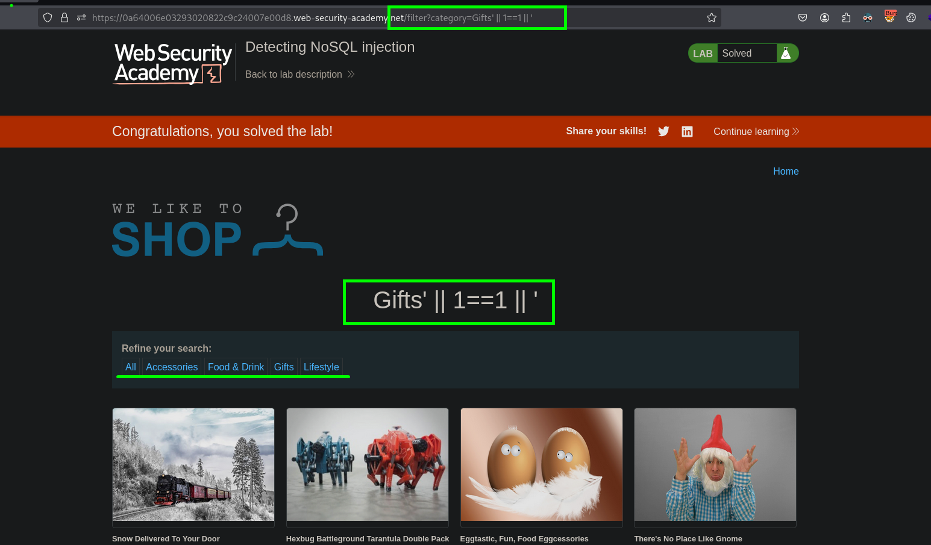Click the Web Security Academy logo
The width and height of the screenshot is (931, 545).
pyautogui.click(x=173, y=63)
